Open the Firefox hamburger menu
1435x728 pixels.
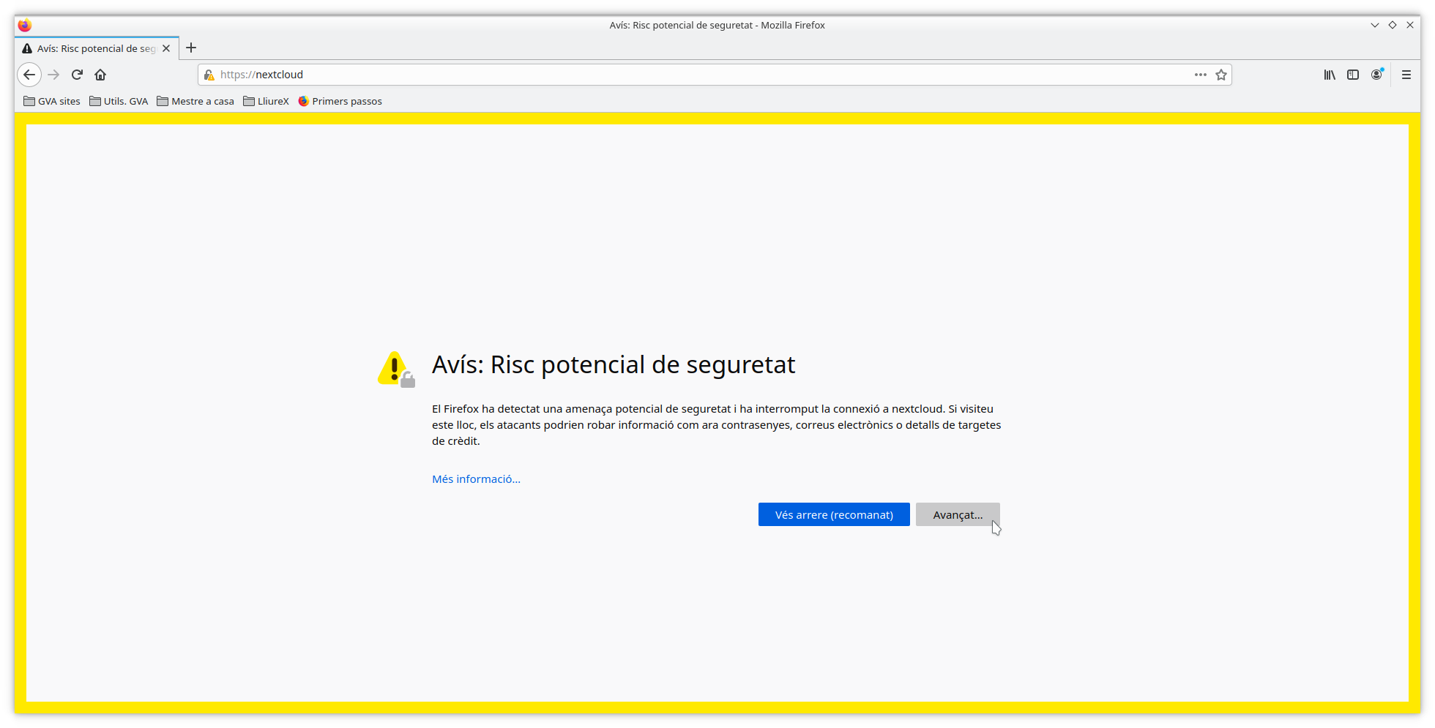(1406, 75)
